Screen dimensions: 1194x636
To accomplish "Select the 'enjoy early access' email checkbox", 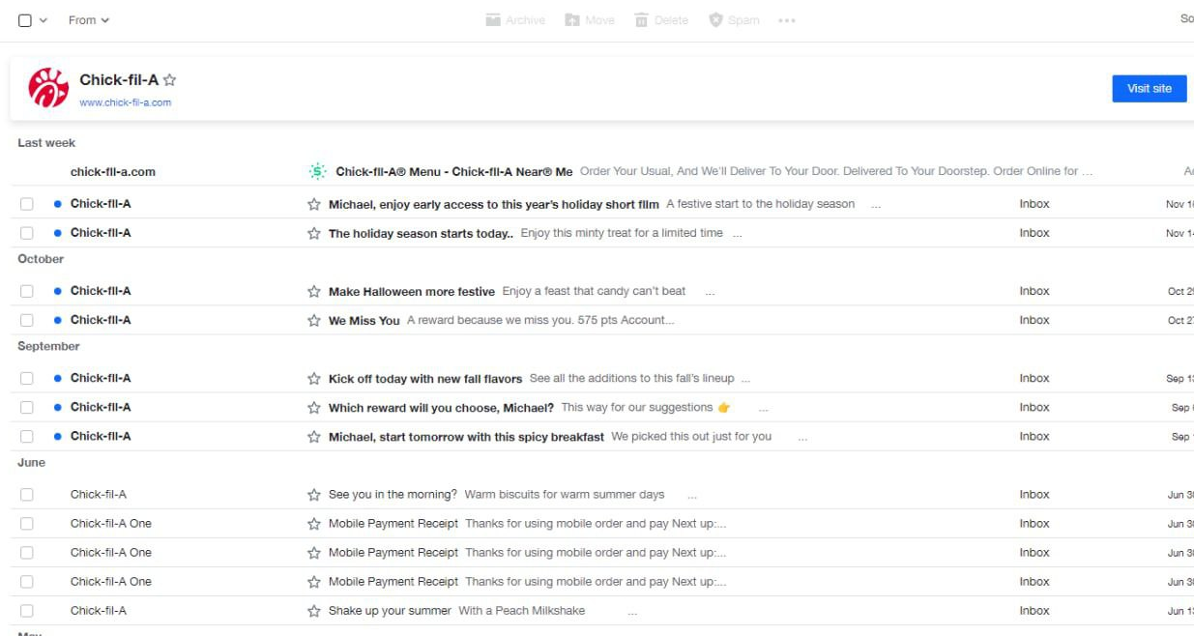I will [26, 204].
